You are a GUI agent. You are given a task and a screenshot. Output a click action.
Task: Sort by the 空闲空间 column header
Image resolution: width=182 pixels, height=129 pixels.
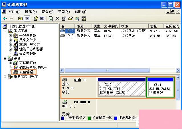172,26
